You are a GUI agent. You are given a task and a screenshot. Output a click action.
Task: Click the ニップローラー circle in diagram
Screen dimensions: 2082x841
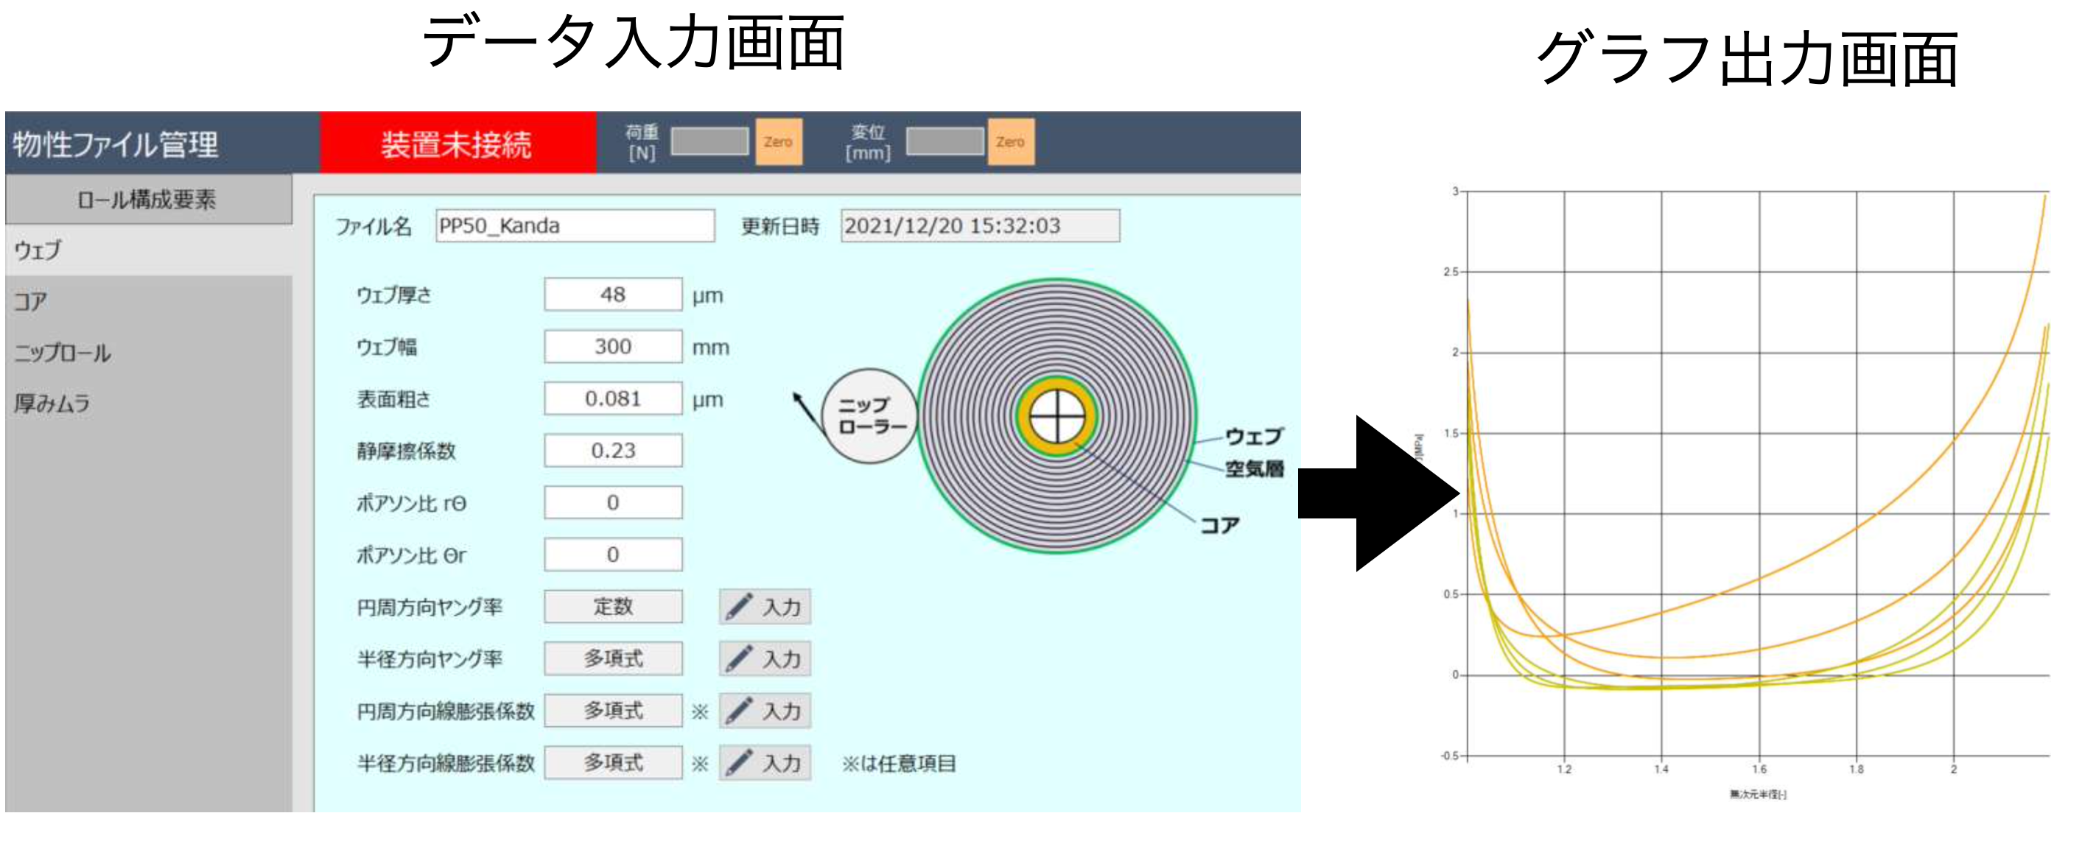pyautogui.click(x=869, y=416)
